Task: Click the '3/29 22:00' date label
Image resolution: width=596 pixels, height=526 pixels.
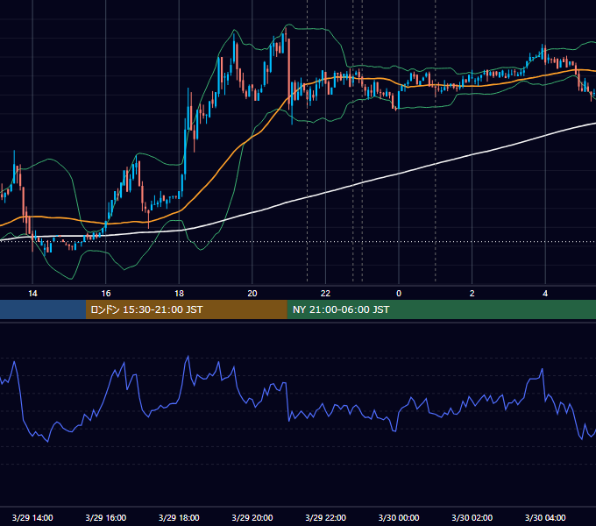Action: [326, 517]
